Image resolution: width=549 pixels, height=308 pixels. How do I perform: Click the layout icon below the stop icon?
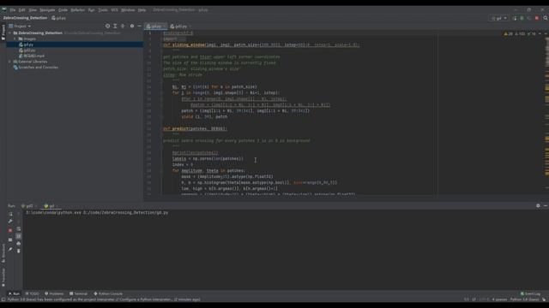[x=10, y=240]
